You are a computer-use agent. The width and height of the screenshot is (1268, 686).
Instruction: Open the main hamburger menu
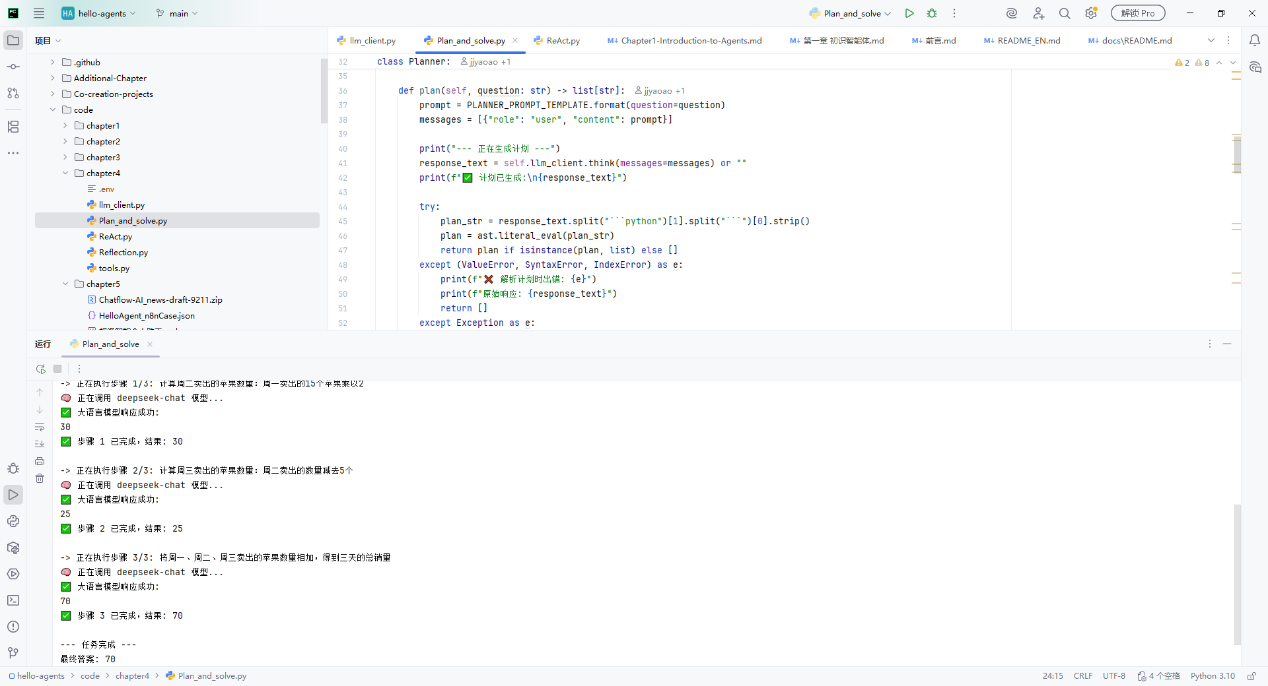pos(39,13)
